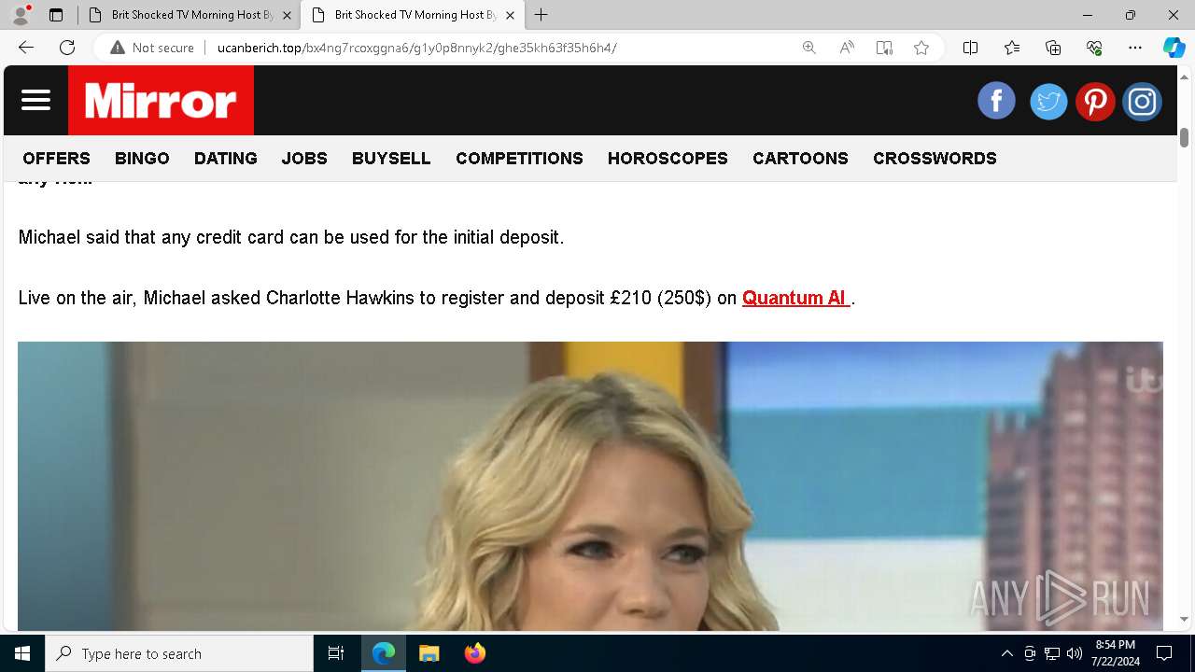The height and width of the screenshot is (672, 1195).
Task: Refresh the current page
Action: pyautogui.click(x=67, y=48)
